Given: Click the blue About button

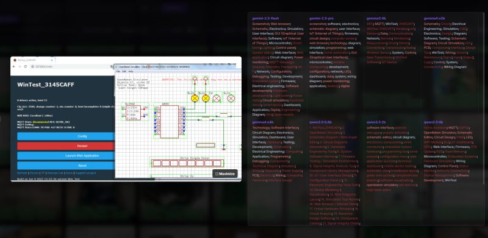Looking at the screenshot, I should (x=66, y=166).
